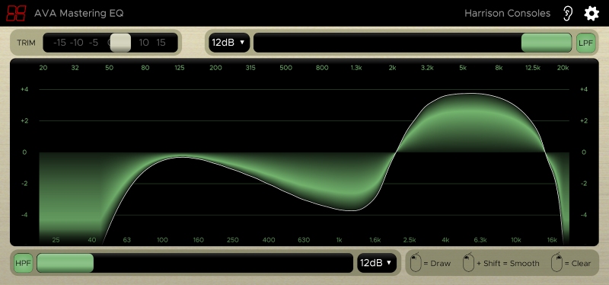Click the TRIM label

(x=26, y=43)
